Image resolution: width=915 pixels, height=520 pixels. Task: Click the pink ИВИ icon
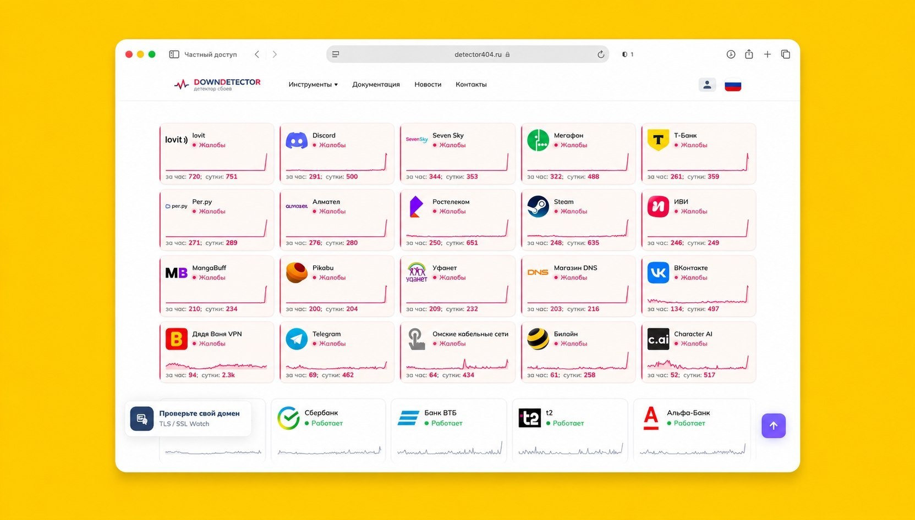tap(658, 207)
